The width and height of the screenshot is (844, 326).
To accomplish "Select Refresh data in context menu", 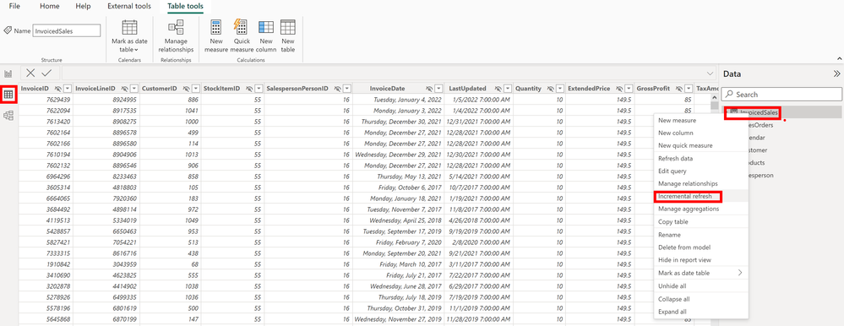I will pyautogui.click(x=701, y=158).
